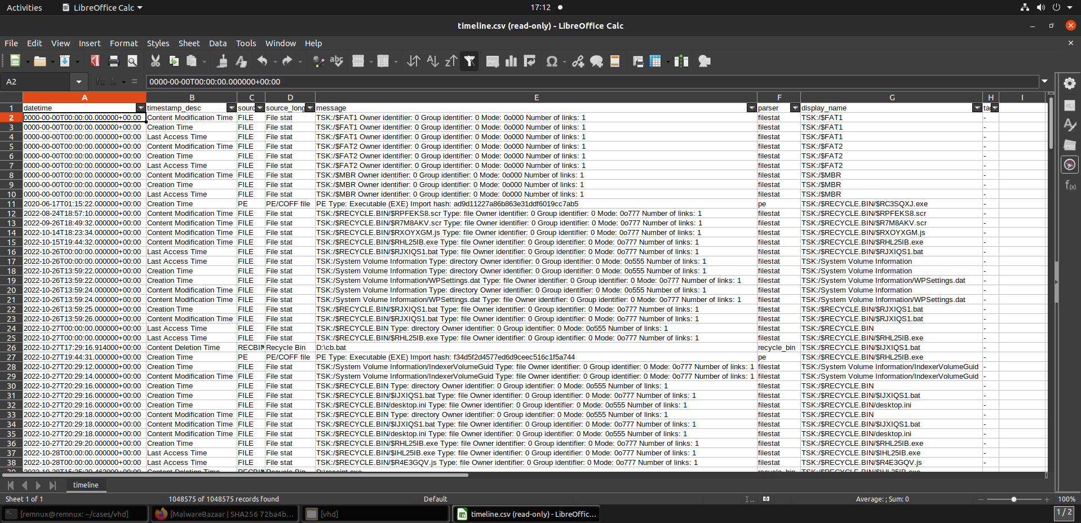
Task: Click the Clear Direct Formatting icon
Action: [x=241, y=61]
